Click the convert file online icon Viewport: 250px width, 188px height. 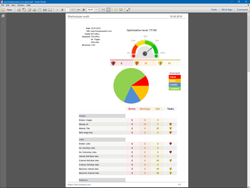[x=19, y=10]
